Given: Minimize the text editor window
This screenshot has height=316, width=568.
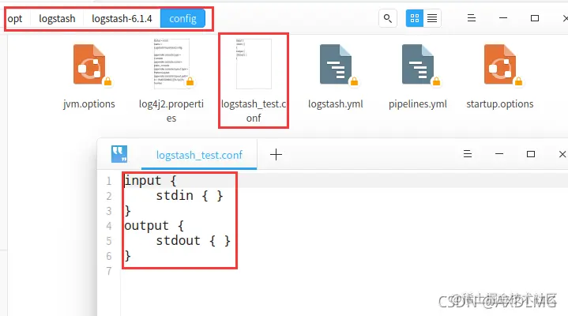Looking at the screenshot, I should pyautogui.click(x=499, y=154).
